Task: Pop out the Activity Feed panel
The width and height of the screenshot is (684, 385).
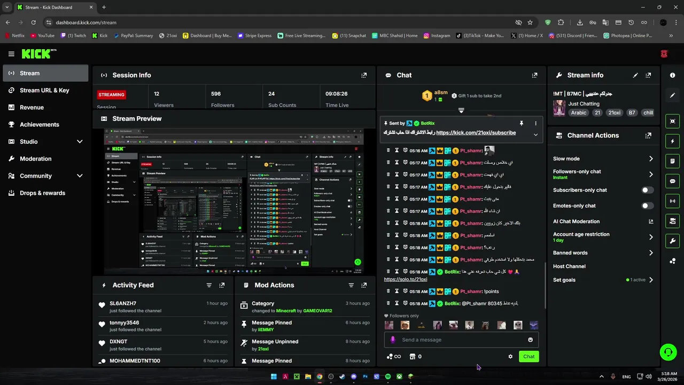Action: coord(222,286)
